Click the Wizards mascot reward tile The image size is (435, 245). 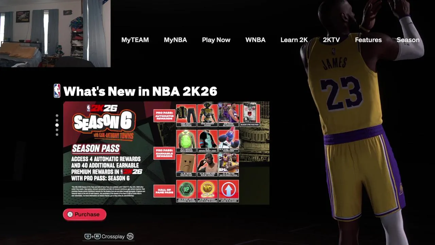229,141
